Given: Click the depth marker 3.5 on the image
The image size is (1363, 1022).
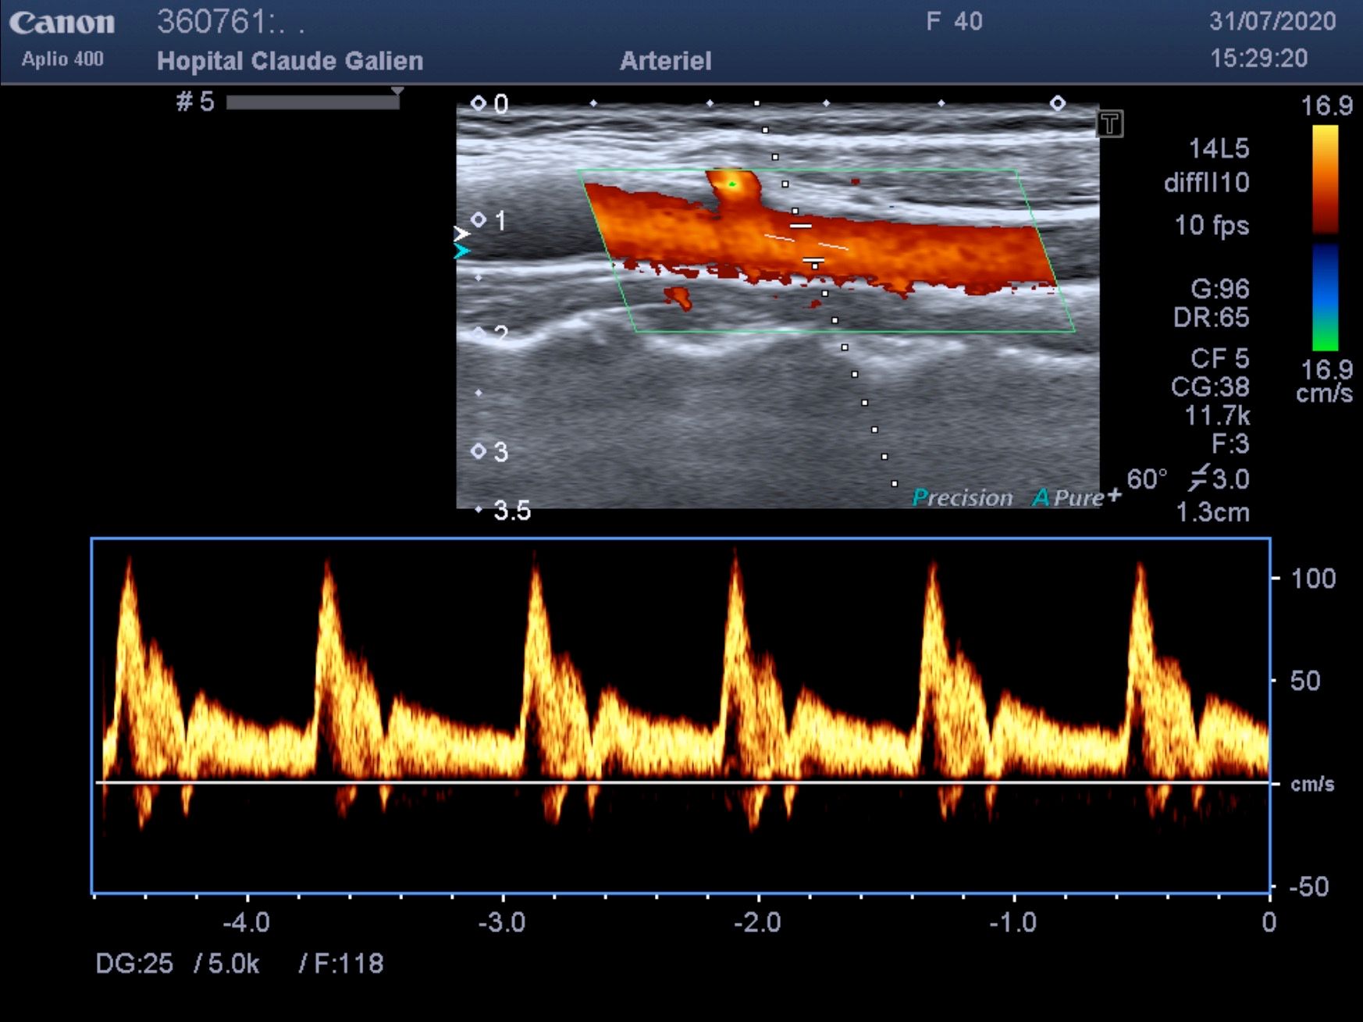Looking at the screenshot, I should pyautogui.click(x=512, y=511).
